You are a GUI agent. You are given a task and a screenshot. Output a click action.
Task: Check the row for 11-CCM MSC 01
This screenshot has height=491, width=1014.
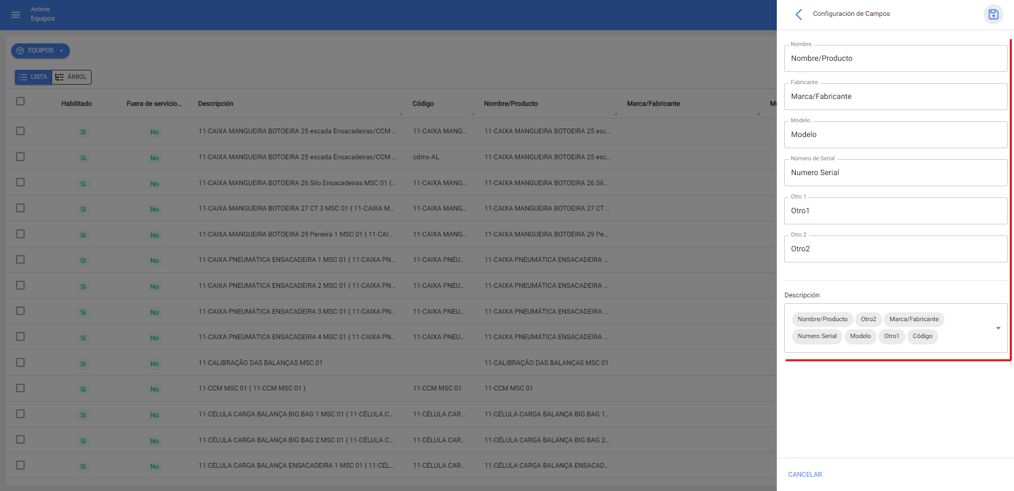pyautogui.click(x=20, y=388)
